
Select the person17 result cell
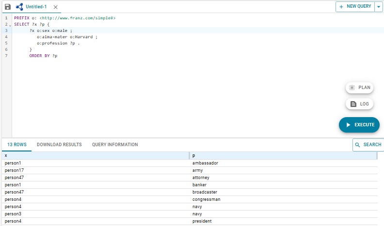coord(15,170)
